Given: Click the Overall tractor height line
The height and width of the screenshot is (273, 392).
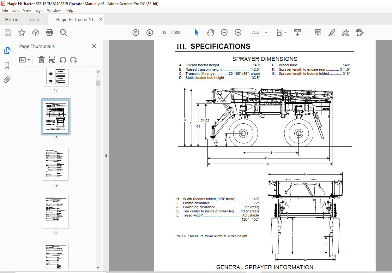Looking at the screenshot, I should [220, 65].
